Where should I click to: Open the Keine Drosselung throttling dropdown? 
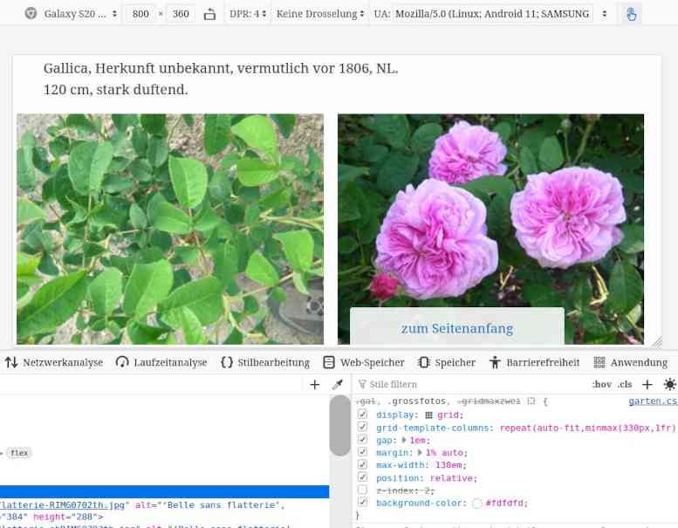click(x=320, y=14)
